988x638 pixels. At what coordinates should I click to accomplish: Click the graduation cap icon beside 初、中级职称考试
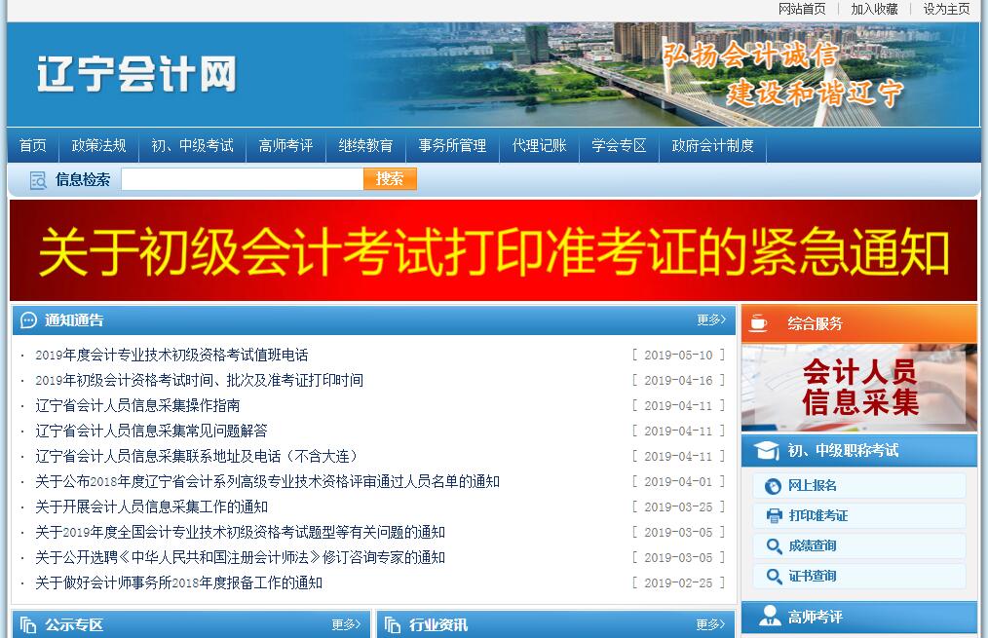(x=767, y=450)
